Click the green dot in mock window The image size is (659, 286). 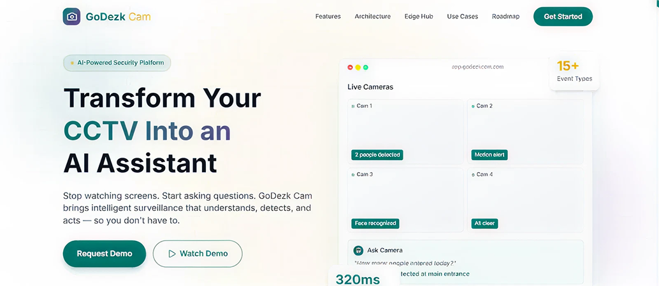click(x=366, y=67)
